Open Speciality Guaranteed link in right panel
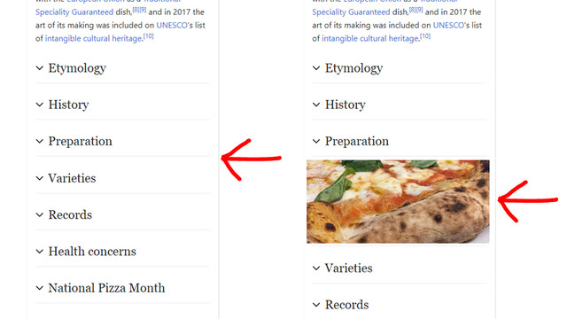This screenshot has height=319, width=567. (351, 12)
